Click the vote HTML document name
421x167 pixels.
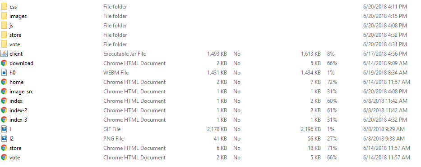tap(14, 158)
